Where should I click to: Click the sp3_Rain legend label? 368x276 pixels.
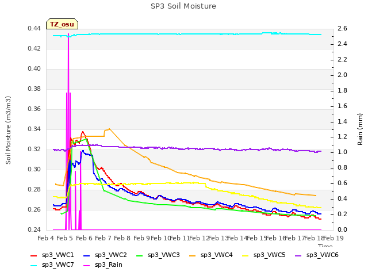109,265
